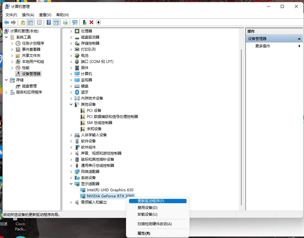This screenshot has width=304, height=238.
Task: Select Task Scheduler (任务计划程序) in tree
Action: [33, 43]
